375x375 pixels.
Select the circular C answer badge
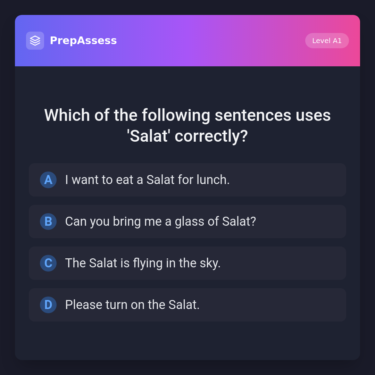(x=48, y=263)
